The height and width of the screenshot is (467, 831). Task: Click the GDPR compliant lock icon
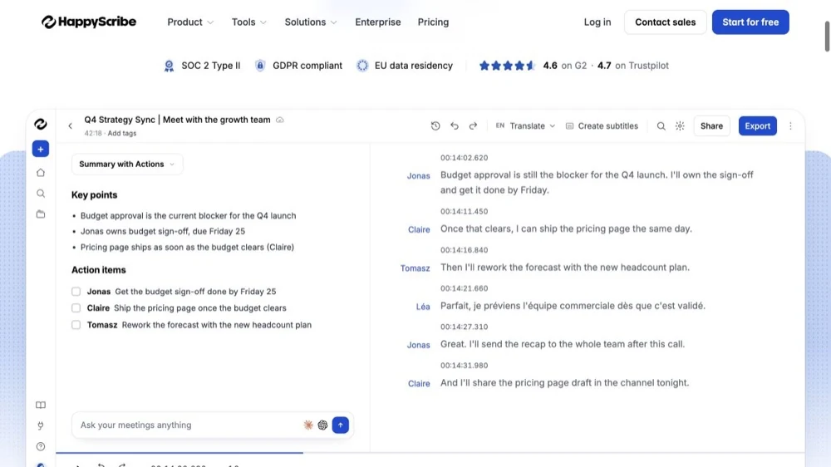260,65
